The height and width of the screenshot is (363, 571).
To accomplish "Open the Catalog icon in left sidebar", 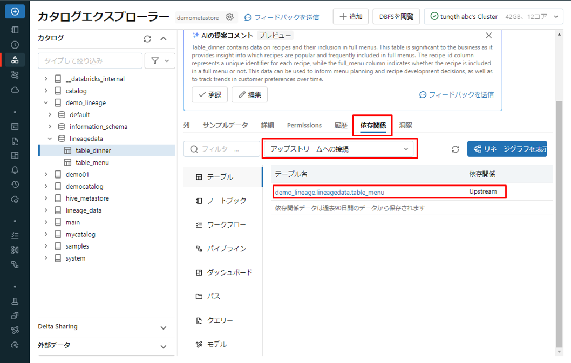I will [15, 60].
